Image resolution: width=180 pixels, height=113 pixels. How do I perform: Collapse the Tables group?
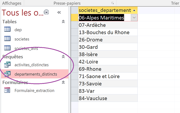[x=63, y=22]
